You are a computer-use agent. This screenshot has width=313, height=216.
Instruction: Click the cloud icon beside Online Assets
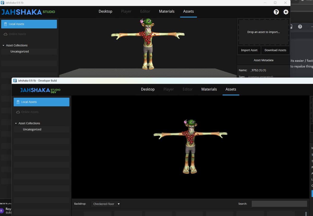click(5, 34)
